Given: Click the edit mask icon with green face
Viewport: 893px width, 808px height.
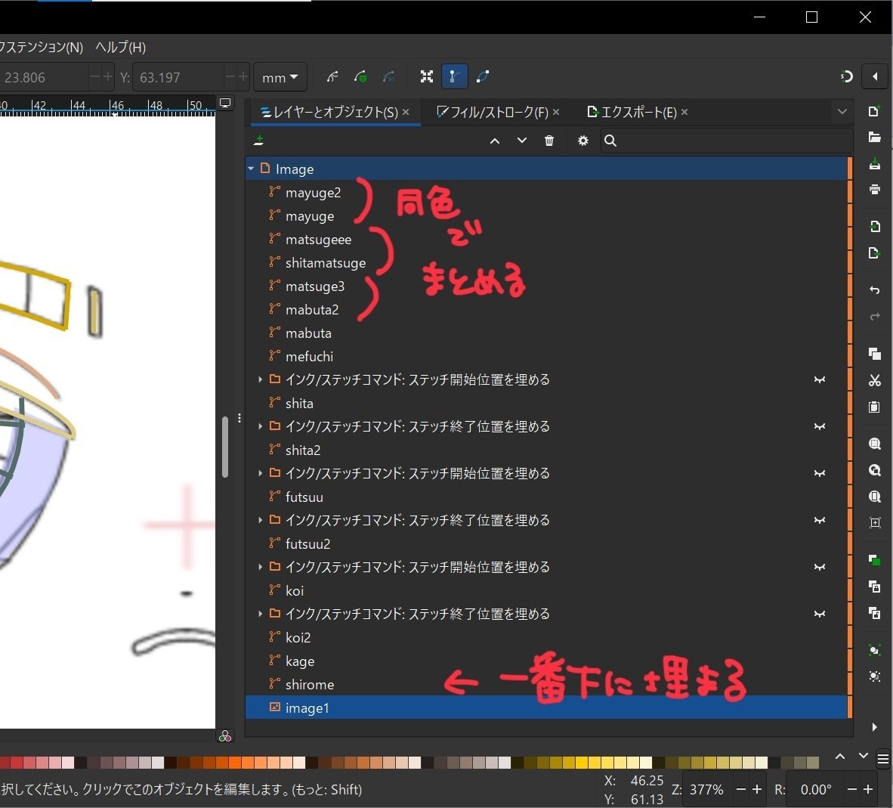Looking at the screenshot, I should pos(360,76).
